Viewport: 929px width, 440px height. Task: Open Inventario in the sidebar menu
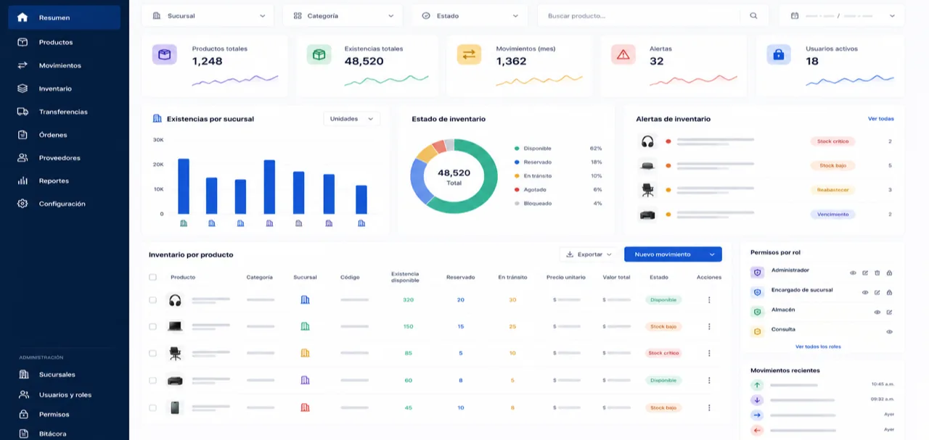point(55,88)
